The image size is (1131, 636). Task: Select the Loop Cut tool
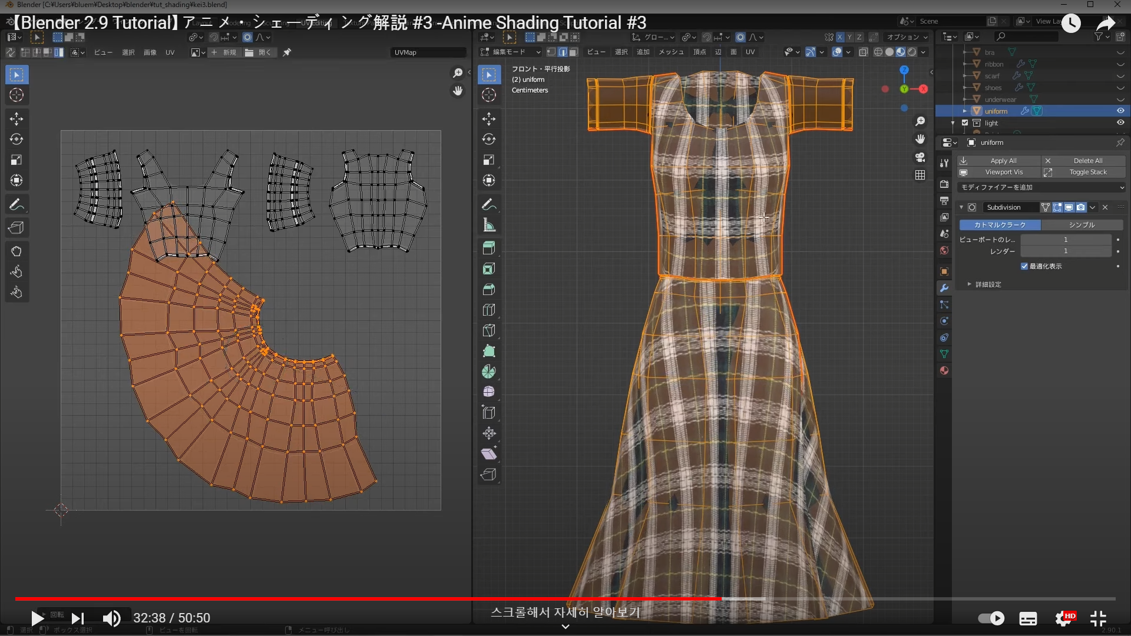[489, 310]
